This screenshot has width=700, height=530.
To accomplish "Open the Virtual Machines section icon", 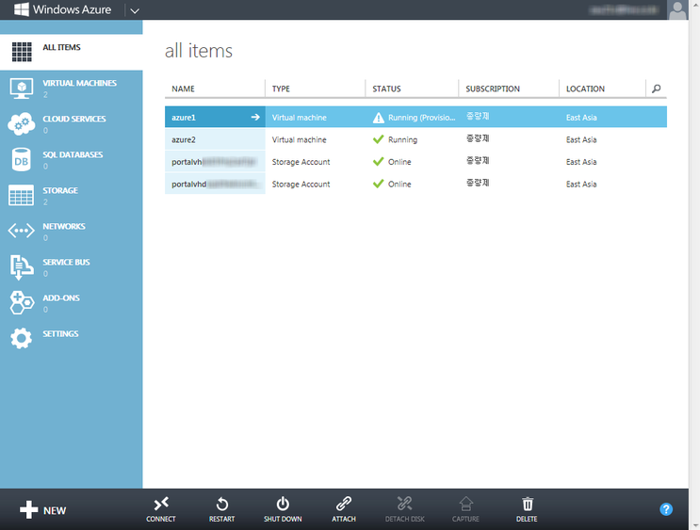I will [x=22, y=88].
